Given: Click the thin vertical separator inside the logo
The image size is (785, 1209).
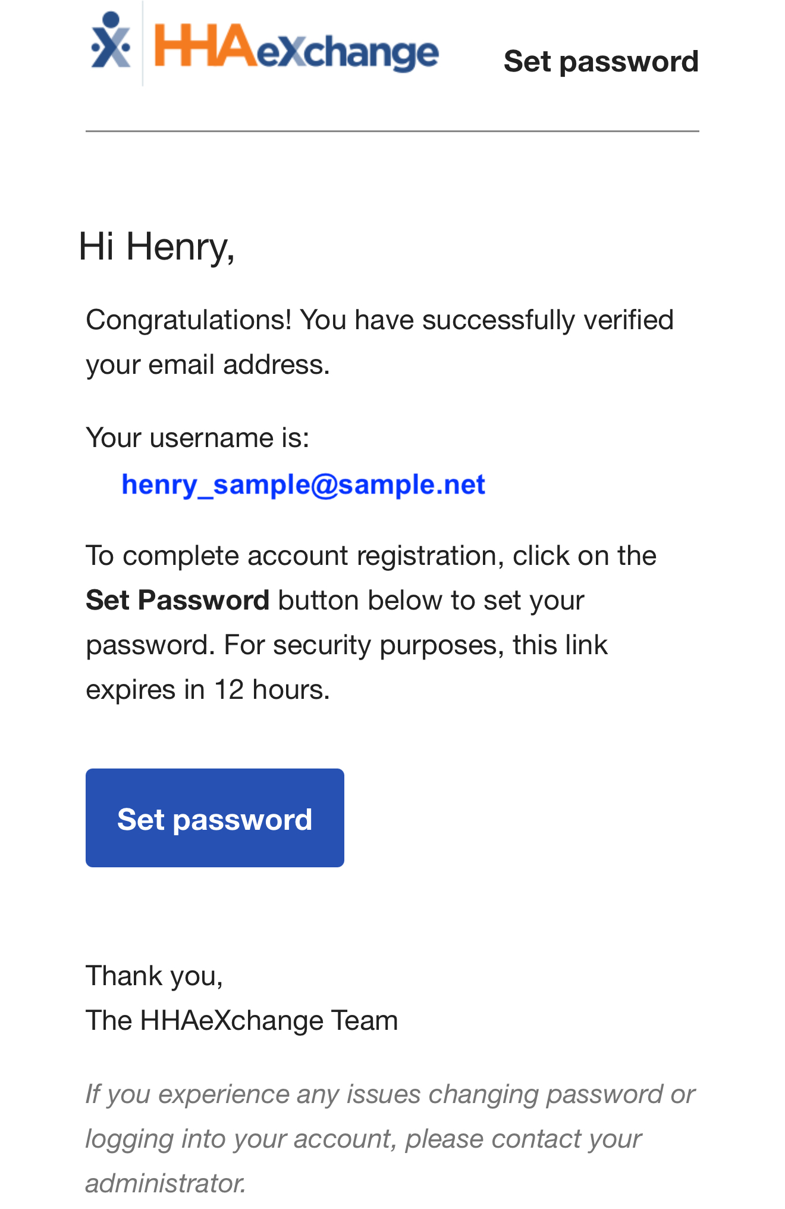Looking at the screenshot, I should click(143, 45).
